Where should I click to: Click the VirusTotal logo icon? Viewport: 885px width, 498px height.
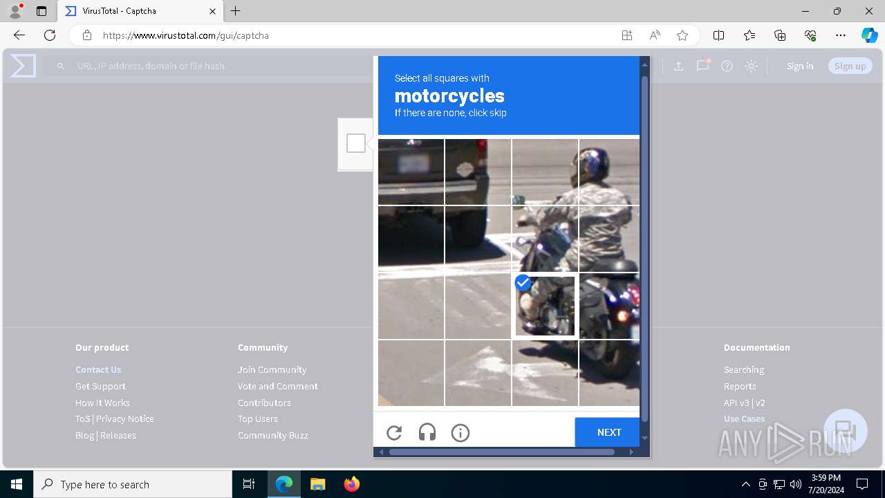[x=23, y=66]
